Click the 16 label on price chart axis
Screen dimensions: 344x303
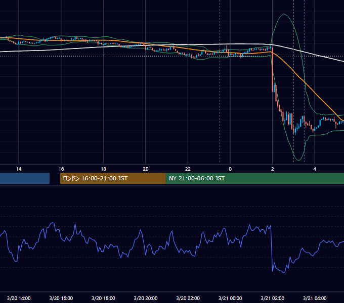point(61,169)
